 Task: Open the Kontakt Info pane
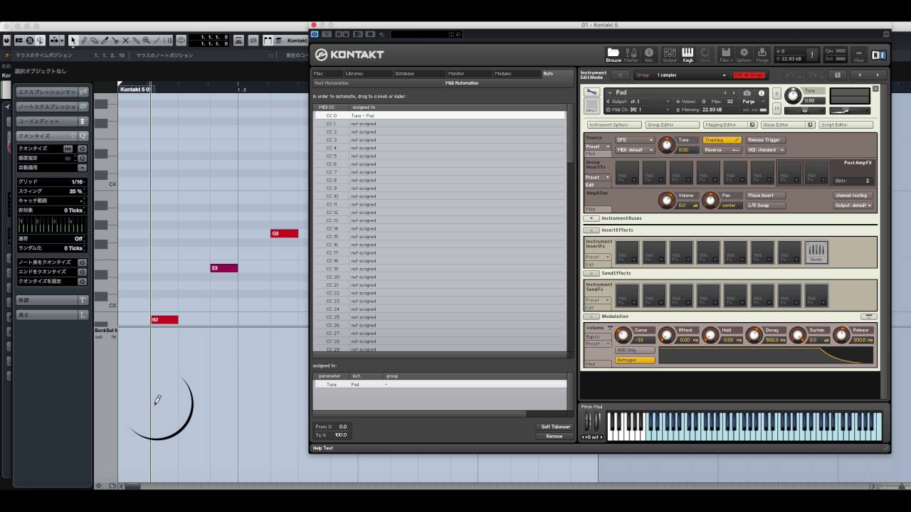point(649,54)
